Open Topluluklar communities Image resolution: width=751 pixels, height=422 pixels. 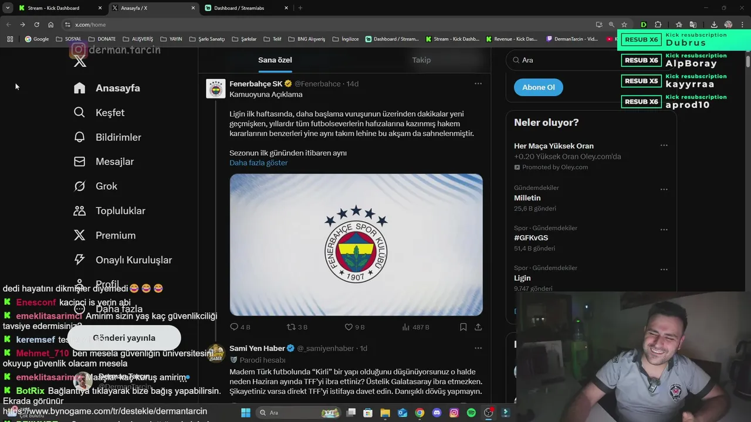click(109, 211)
